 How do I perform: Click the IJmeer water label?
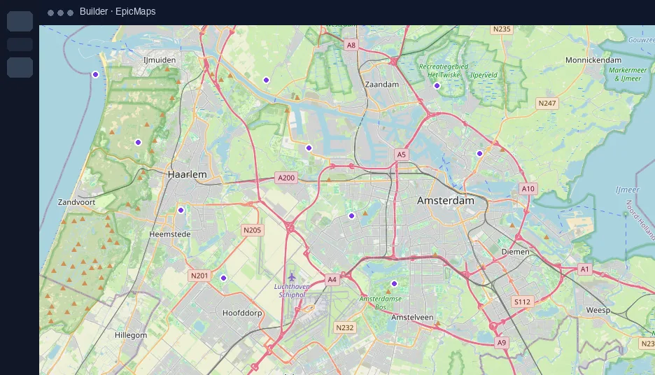[628, 190]
